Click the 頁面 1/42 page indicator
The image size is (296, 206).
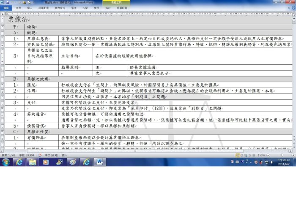[x=8, y=155]
